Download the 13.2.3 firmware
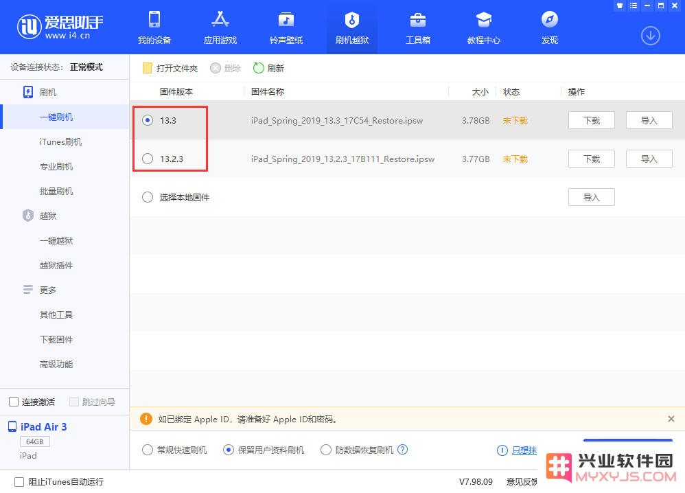 [592, 159]
